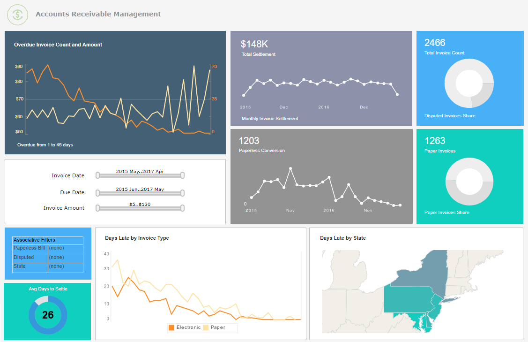
Task: Open the State filter value cell
Action: 65,266
